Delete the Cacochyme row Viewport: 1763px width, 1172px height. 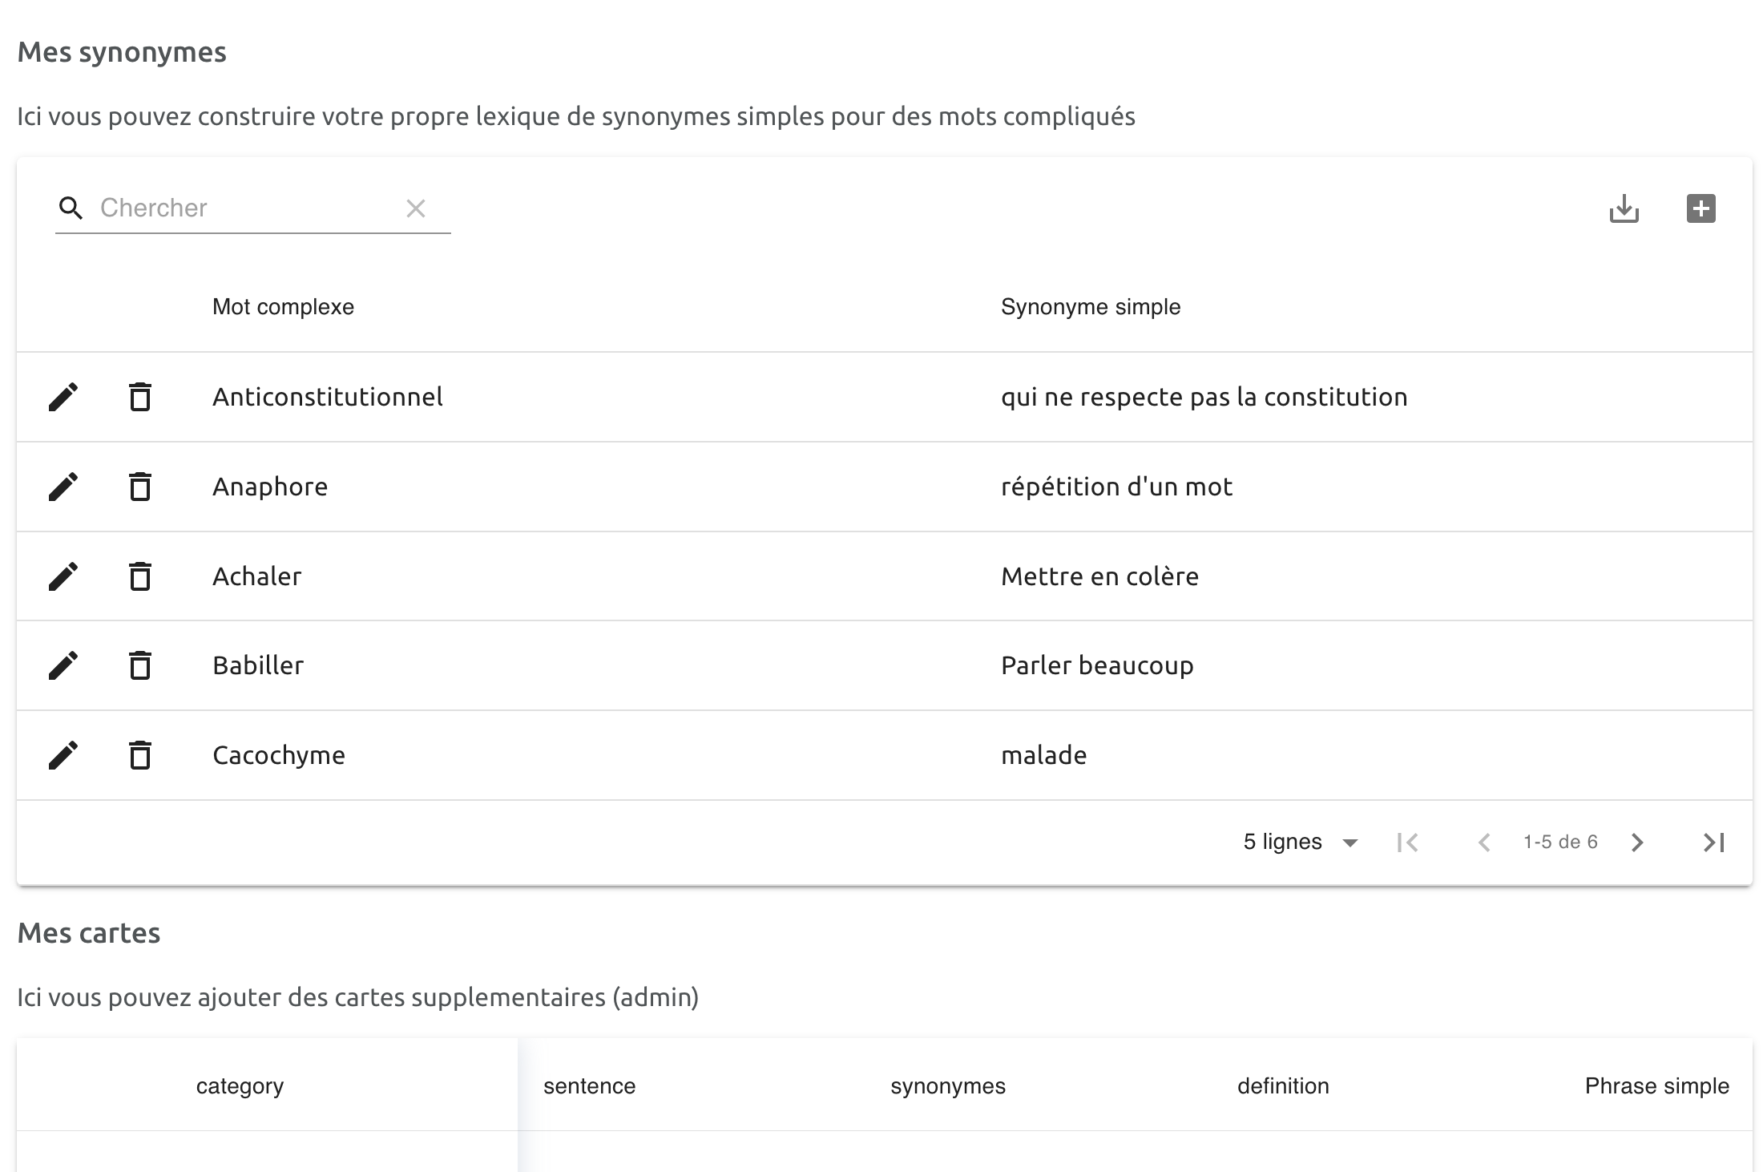(140, 755)
